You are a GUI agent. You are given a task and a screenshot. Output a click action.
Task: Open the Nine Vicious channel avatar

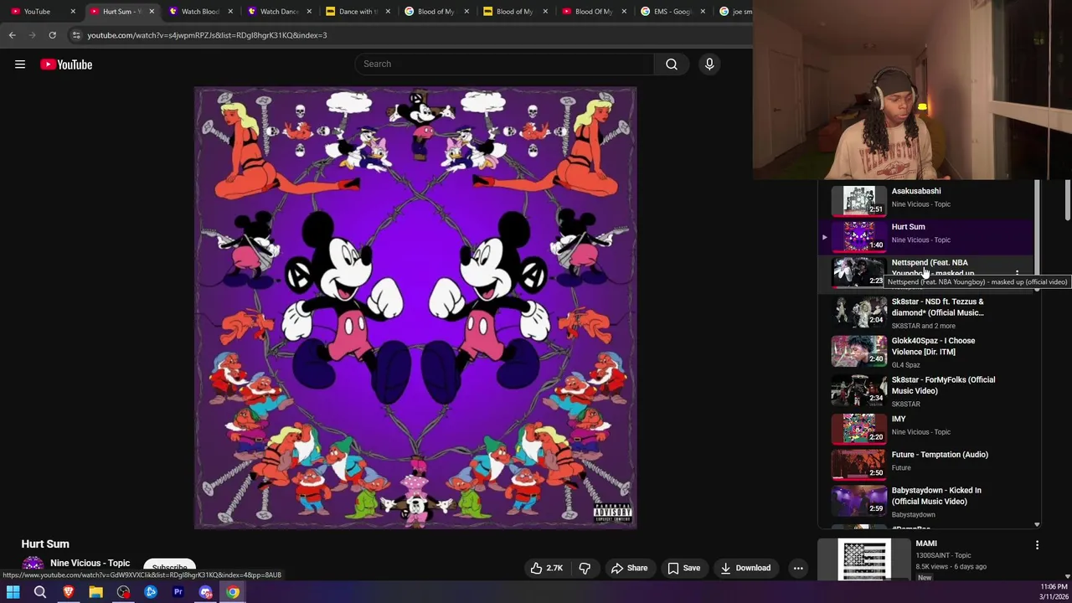point(33,567)
